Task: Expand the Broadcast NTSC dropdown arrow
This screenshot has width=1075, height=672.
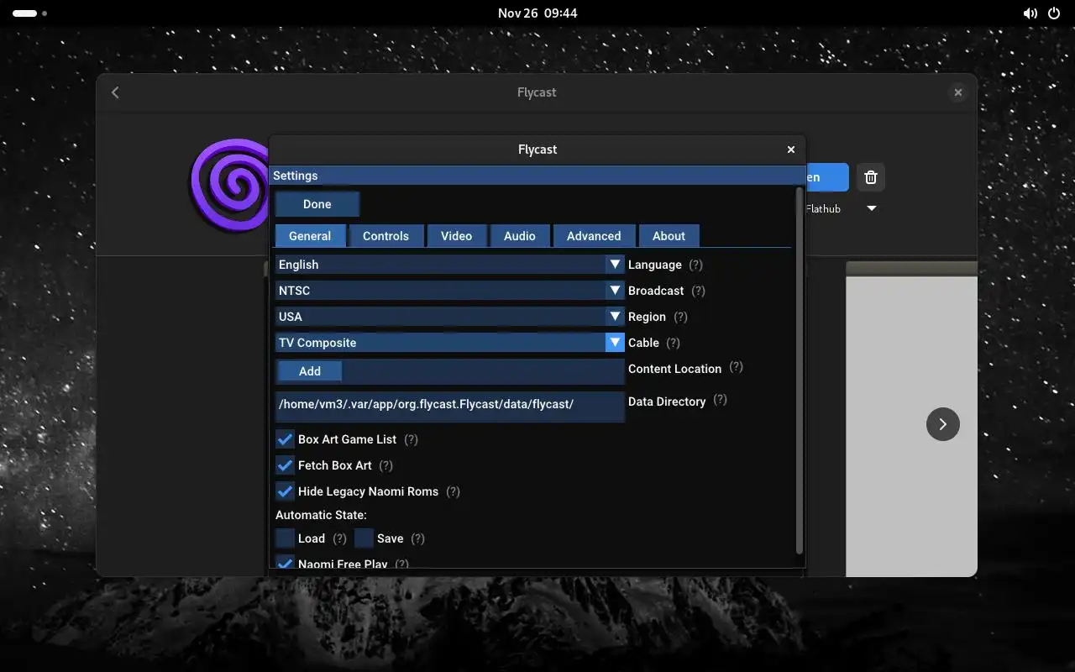Action: [x=615, y=291]
